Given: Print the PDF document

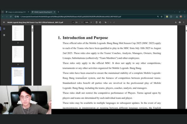Looking at the screenshot, I should [180, 22].
